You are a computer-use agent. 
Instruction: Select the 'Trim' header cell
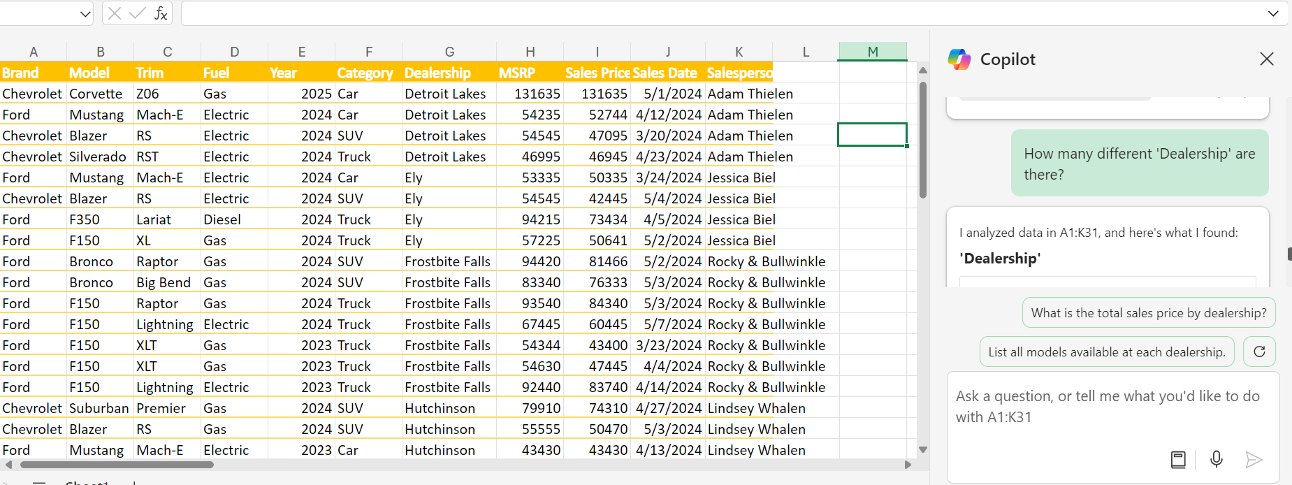tap(168, 73)
